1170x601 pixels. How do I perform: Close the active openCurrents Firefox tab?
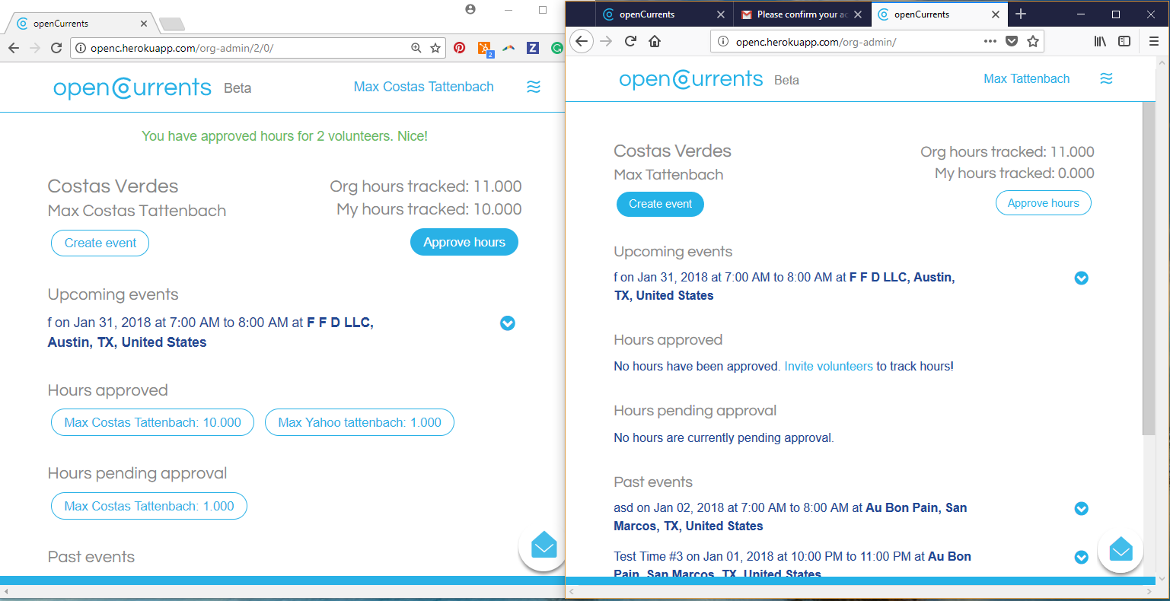pyautogui.click(x=996, y=14)
